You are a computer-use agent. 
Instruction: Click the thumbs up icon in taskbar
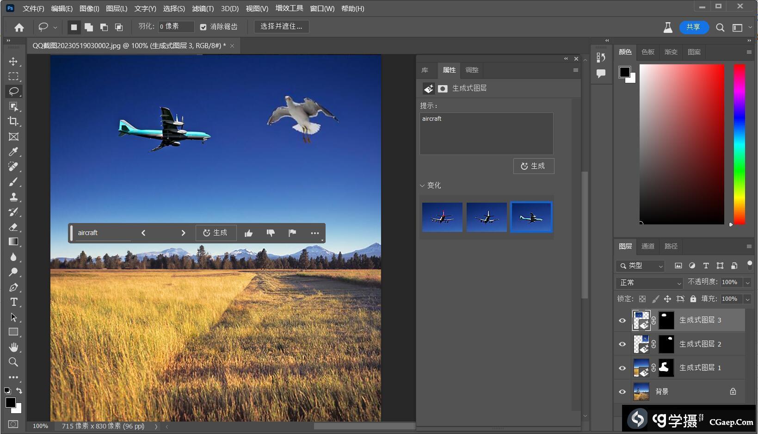tap(248, 233)
